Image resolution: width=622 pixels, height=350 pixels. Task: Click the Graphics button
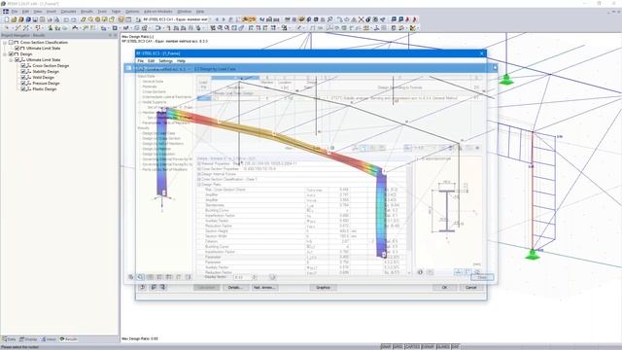pyautogui.click(x=324, y=288)
